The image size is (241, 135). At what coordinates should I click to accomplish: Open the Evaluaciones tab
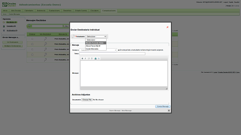54,11
